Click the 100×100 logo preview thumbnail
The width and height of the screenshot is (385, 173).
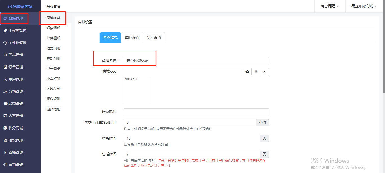pyautogui.click(x=136, y=89)
